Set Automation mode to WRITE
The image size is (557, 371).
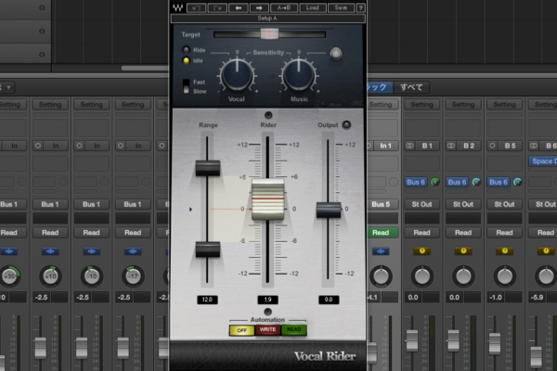coord(267,330)
